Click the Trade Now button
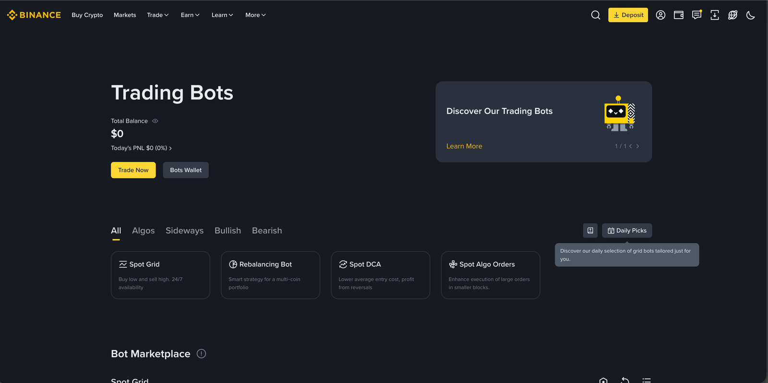The height and width of the screenshot is (383, 768). [133, 170]
